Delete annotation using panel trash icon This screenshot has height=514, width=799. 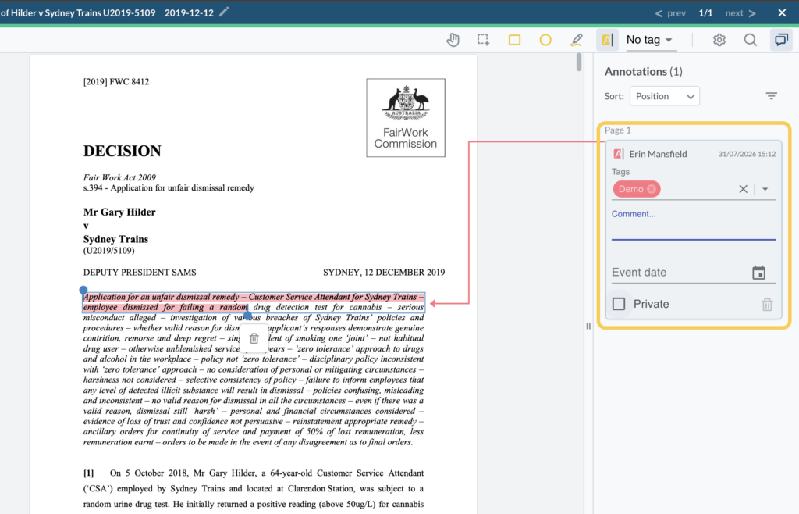(x=767, y=305)
